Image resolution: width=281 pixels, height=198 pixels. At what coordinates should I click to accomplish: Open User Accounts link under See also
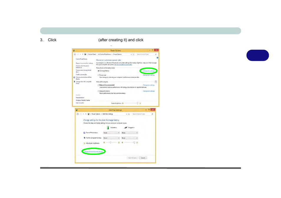click(x=80, y=103)
